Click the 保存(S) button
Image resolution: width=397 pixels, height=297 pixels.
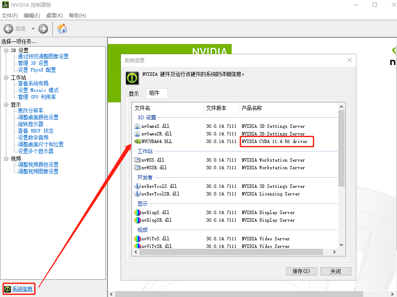pyautogui.click(x=301, y=271)
